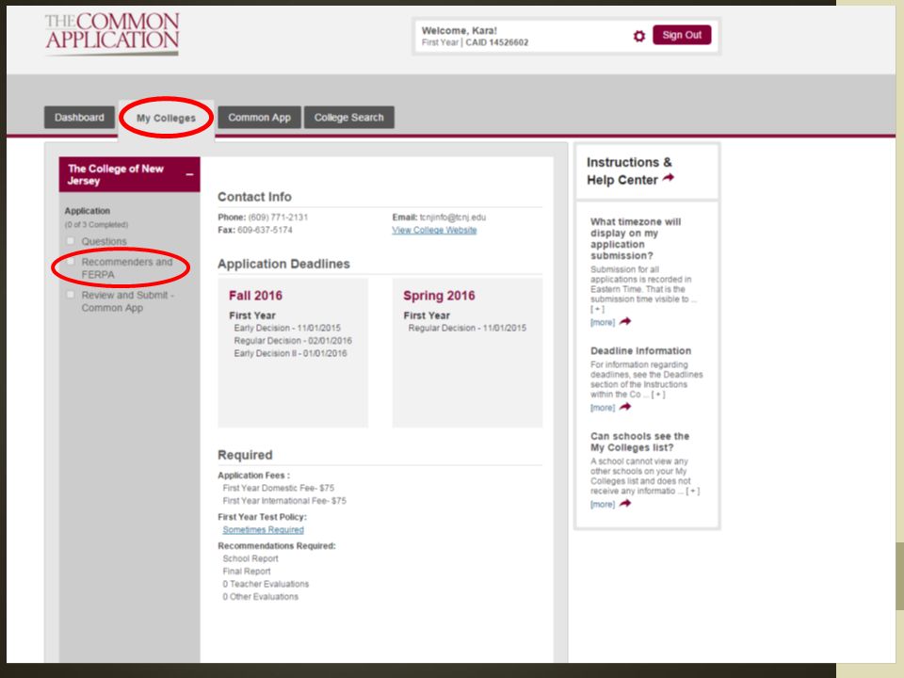The height and width of the screenshot is (678, 904).
Task: Click Spring Regular Decision - 11/01/2015 entry
Action: [467, 328]
